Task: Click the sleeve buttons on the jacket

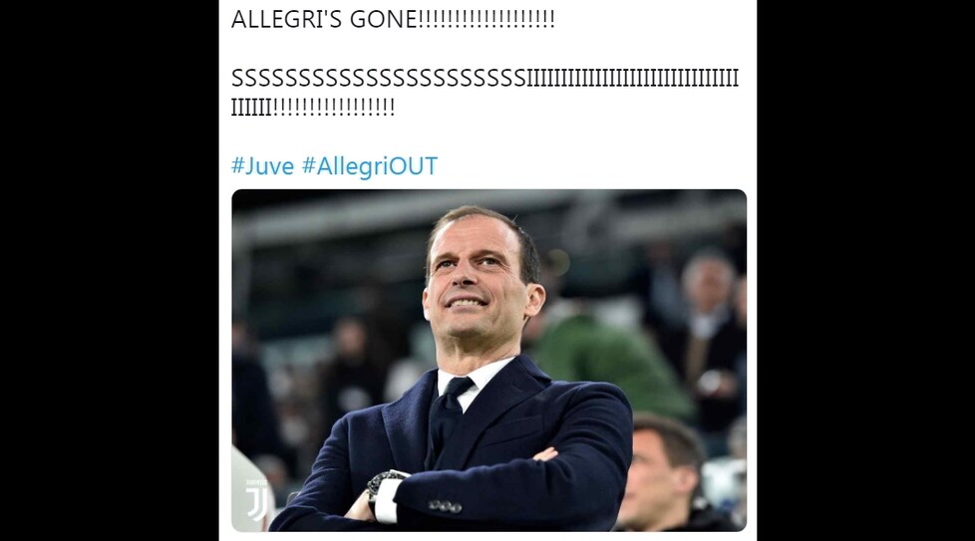Action: point(445,506)
